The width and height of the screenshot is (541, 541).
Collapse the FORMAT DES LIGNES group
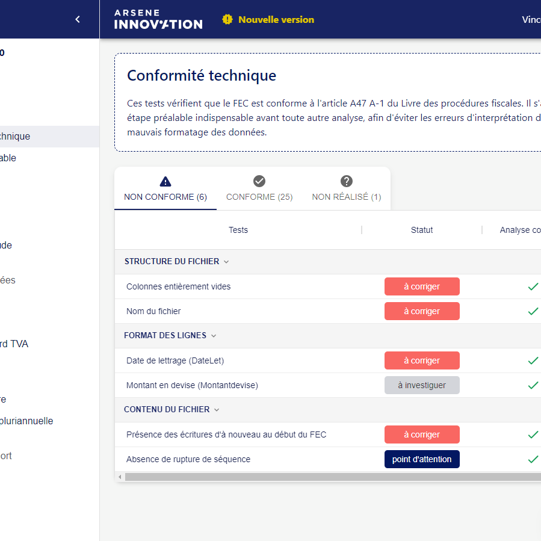tap(214, 336)
